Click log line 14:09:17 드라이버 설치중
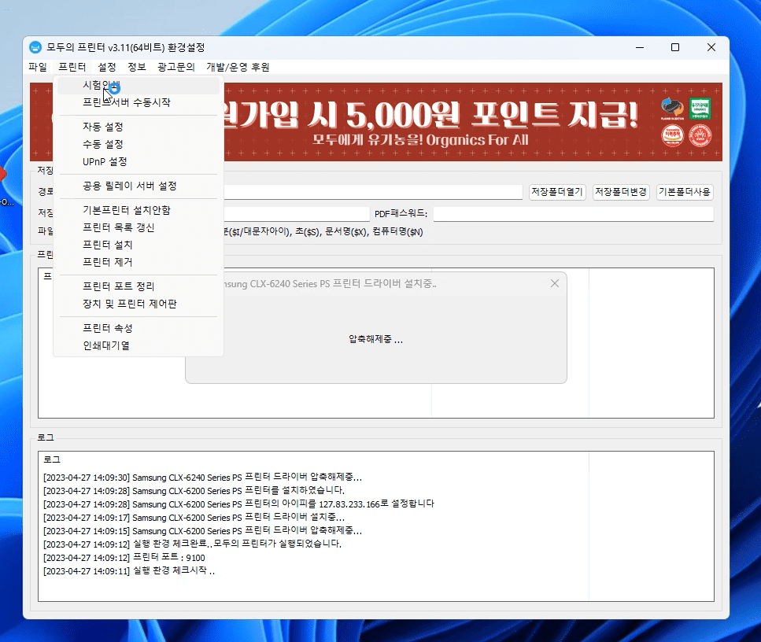 pos(194,518)
